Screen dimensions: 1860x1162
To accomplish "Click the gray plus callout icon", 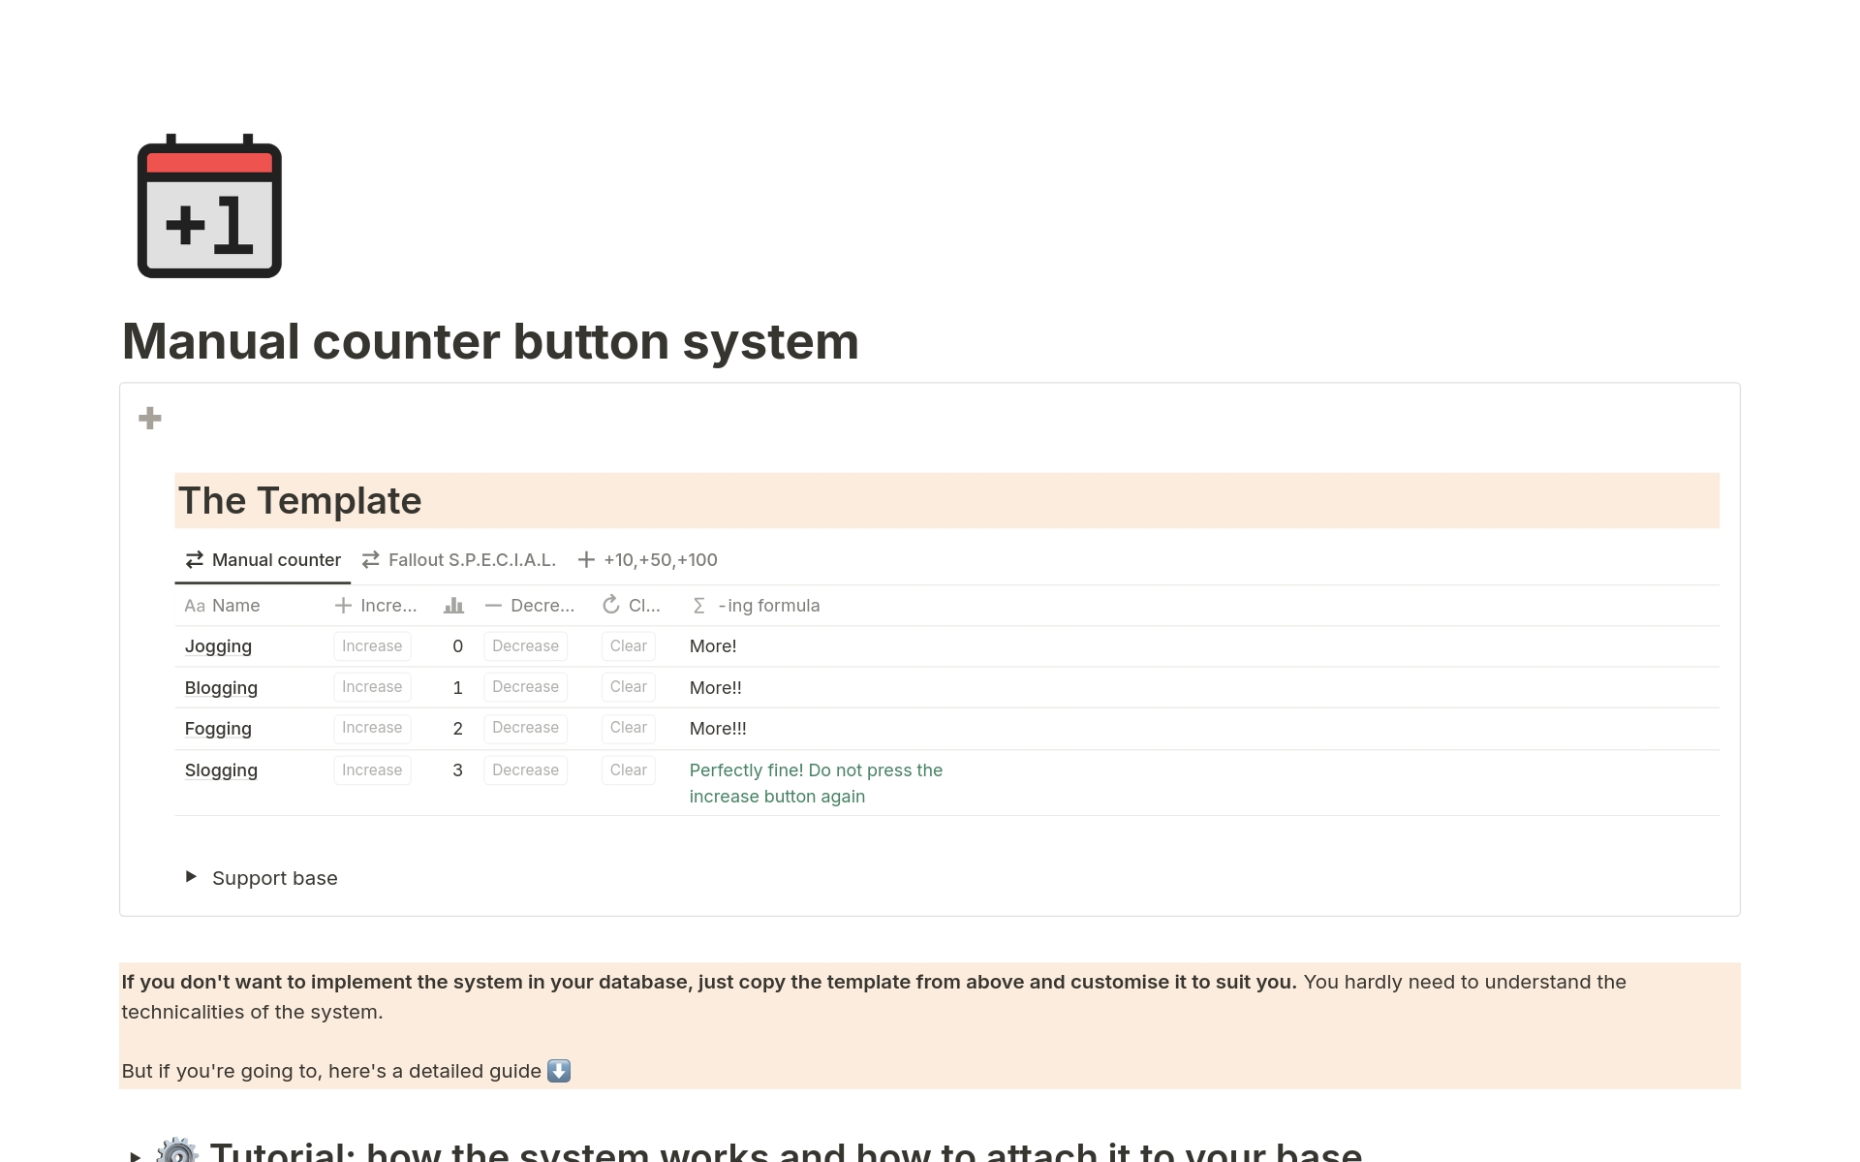I will click(x=150, y=419).
